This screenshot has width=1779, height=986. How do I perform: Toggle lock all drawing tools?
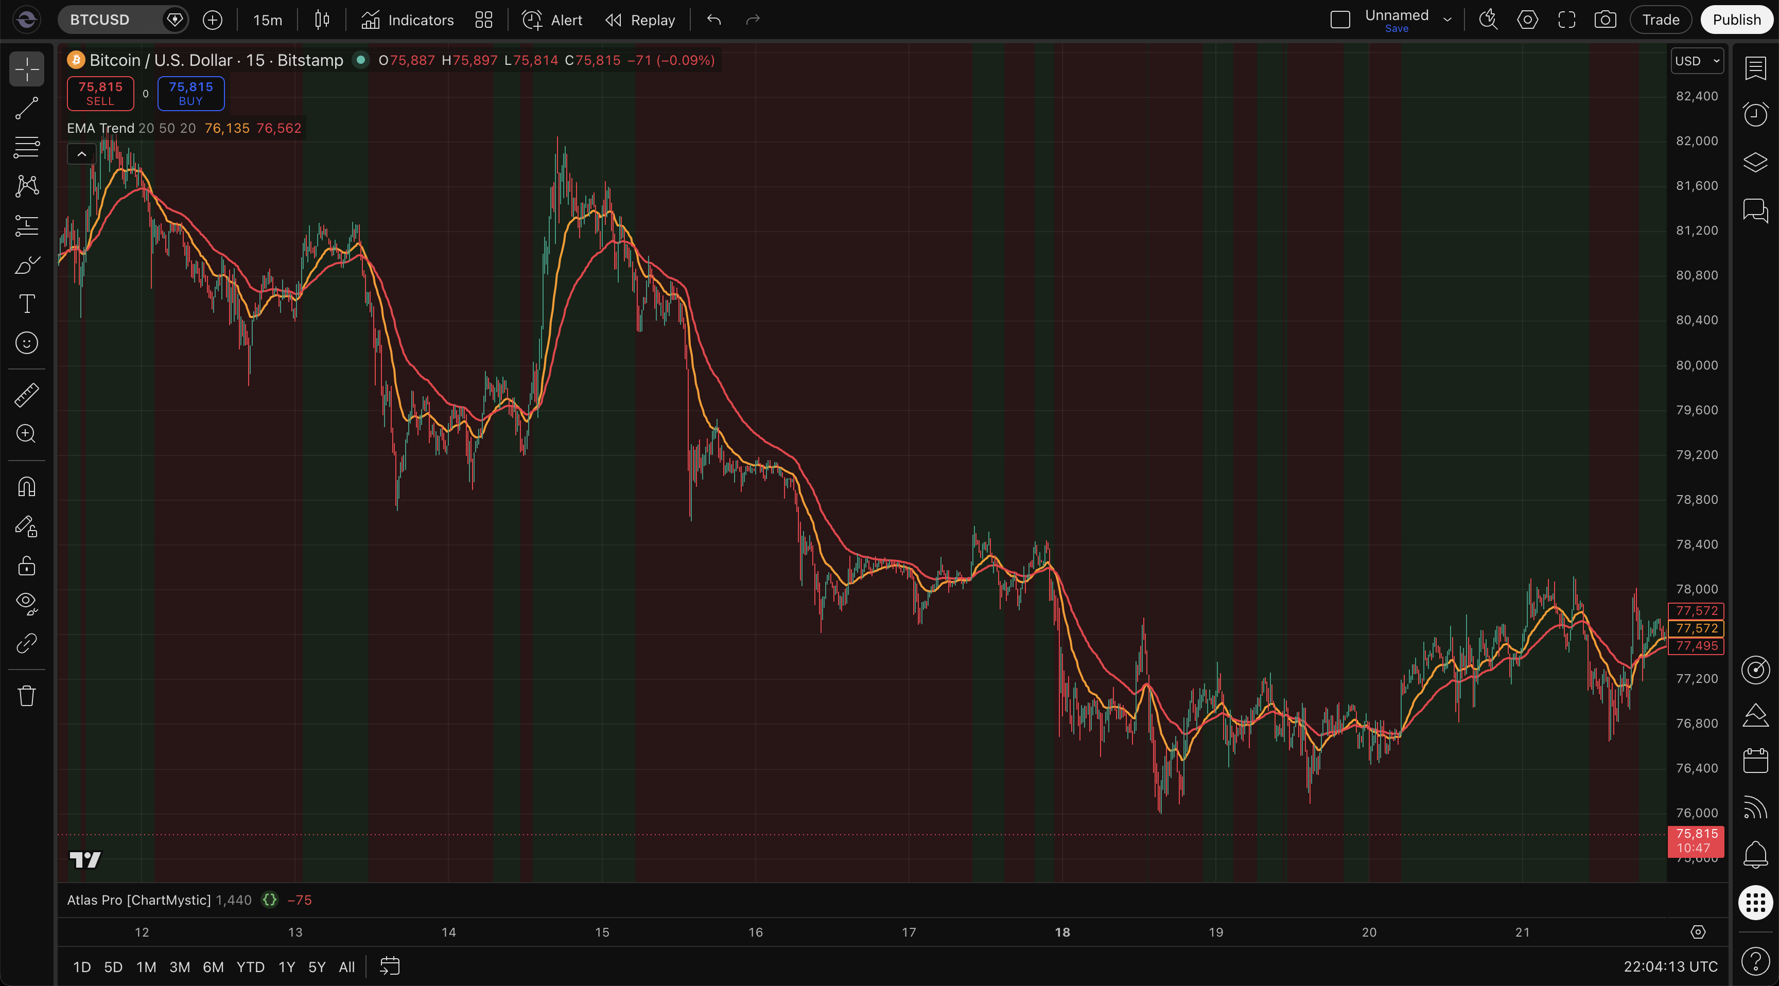tap(26, 566)
